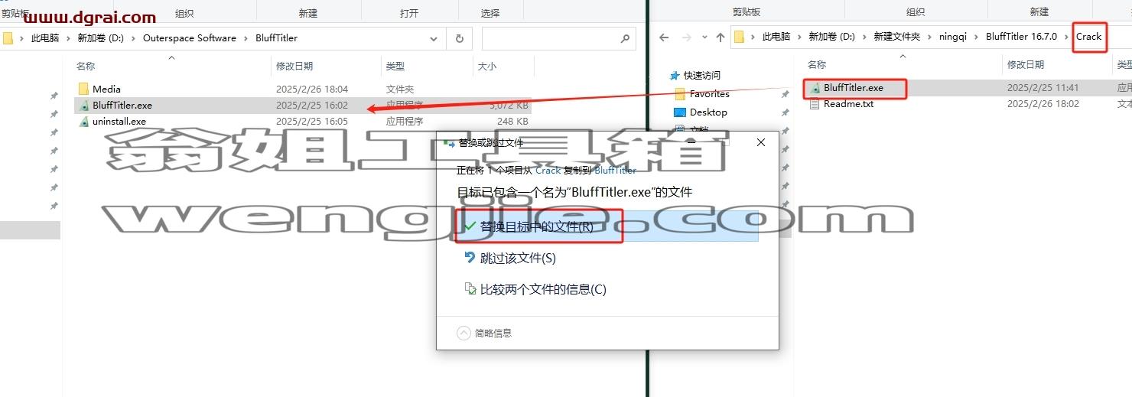Image resolution: width=1132 pixels, height=397 pixels.
Task: Click the compare files document icon
Action: pos(470,289)
